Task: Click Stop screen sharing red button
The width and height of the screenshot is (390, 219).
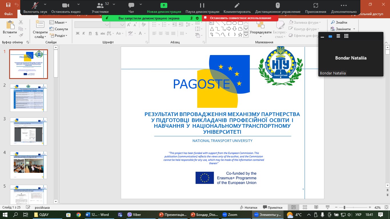Action: (240, 18)
